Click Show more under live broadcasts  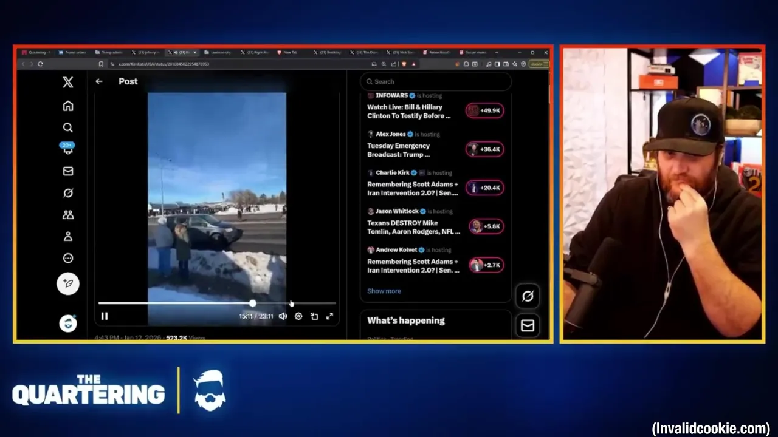384,291
